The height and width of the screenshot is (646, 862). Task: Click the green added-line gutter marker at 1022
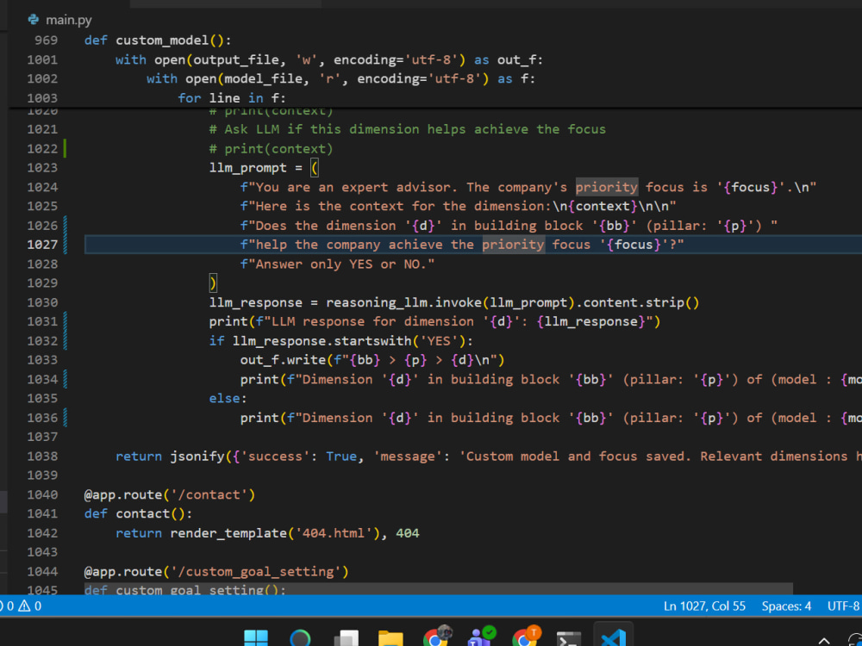pyautogui.click(x=65, y=148)
